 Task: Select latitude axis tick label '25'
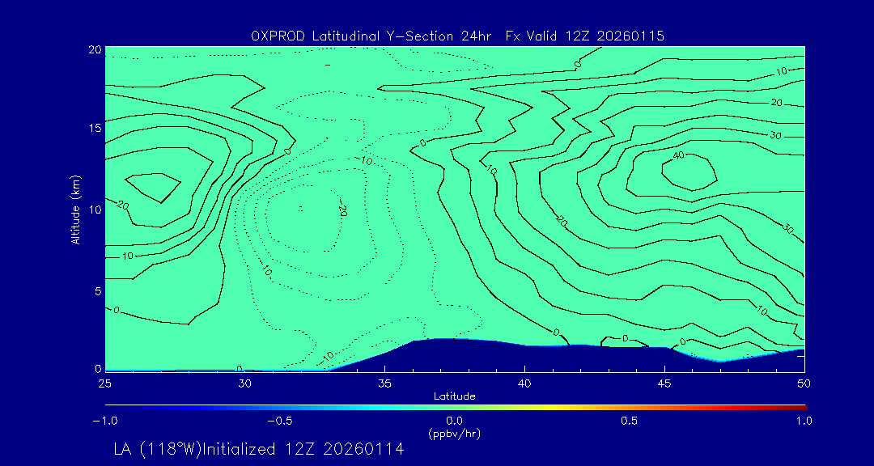pyautogui.click(x=104, y=383)
